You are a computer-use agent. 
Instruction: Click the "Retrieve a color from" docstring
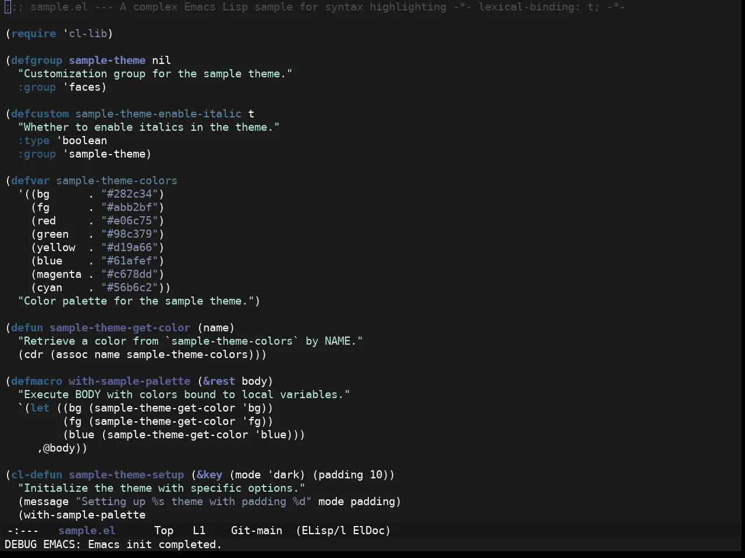pos(190,341)
